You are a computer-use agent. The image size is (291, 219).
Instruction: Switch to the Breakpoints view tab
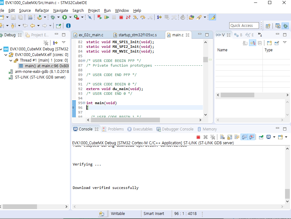(x=238, y=35)
